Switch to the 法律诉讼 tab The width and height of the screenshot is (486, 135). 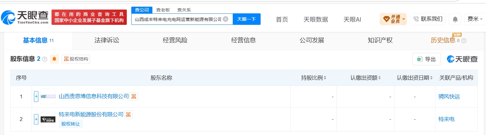pyautogui.click(x=107, y=40)
